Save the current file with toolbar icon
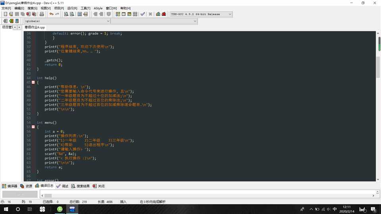 (17, 14)
